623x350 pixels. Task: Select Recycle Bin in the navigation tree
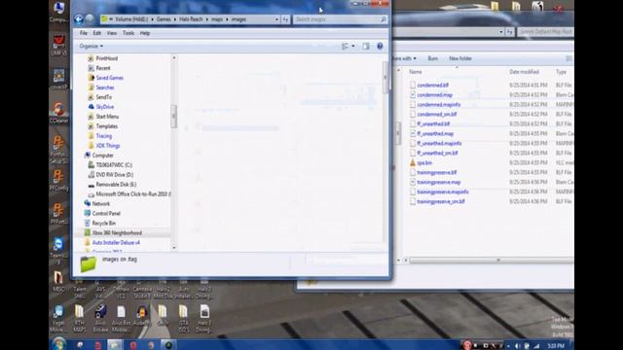click(104, 224)
